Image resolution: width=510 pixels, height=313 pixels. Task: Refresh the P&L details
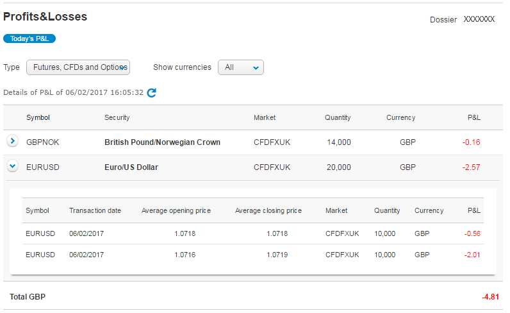point(152,92)
